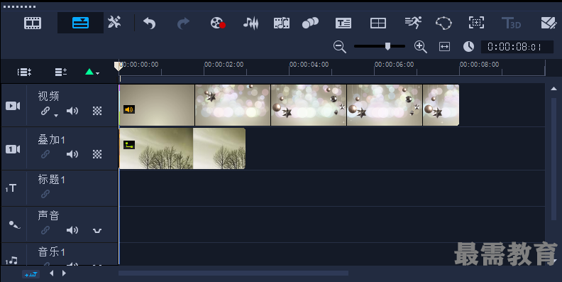The width and height of the screenshot is (562, 282).
Task: Click the 视频 track label
Action: (x=48, y=96)
